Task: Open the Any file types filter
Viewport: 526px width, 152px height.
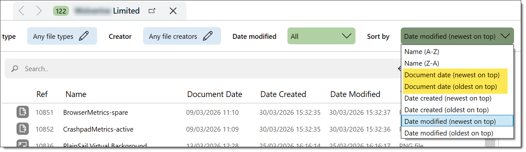Action: tap(62, 36)
